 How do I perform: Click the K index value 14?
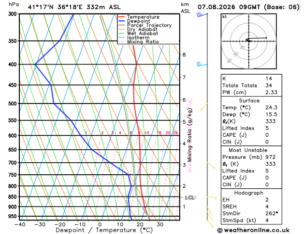point(269,78)
